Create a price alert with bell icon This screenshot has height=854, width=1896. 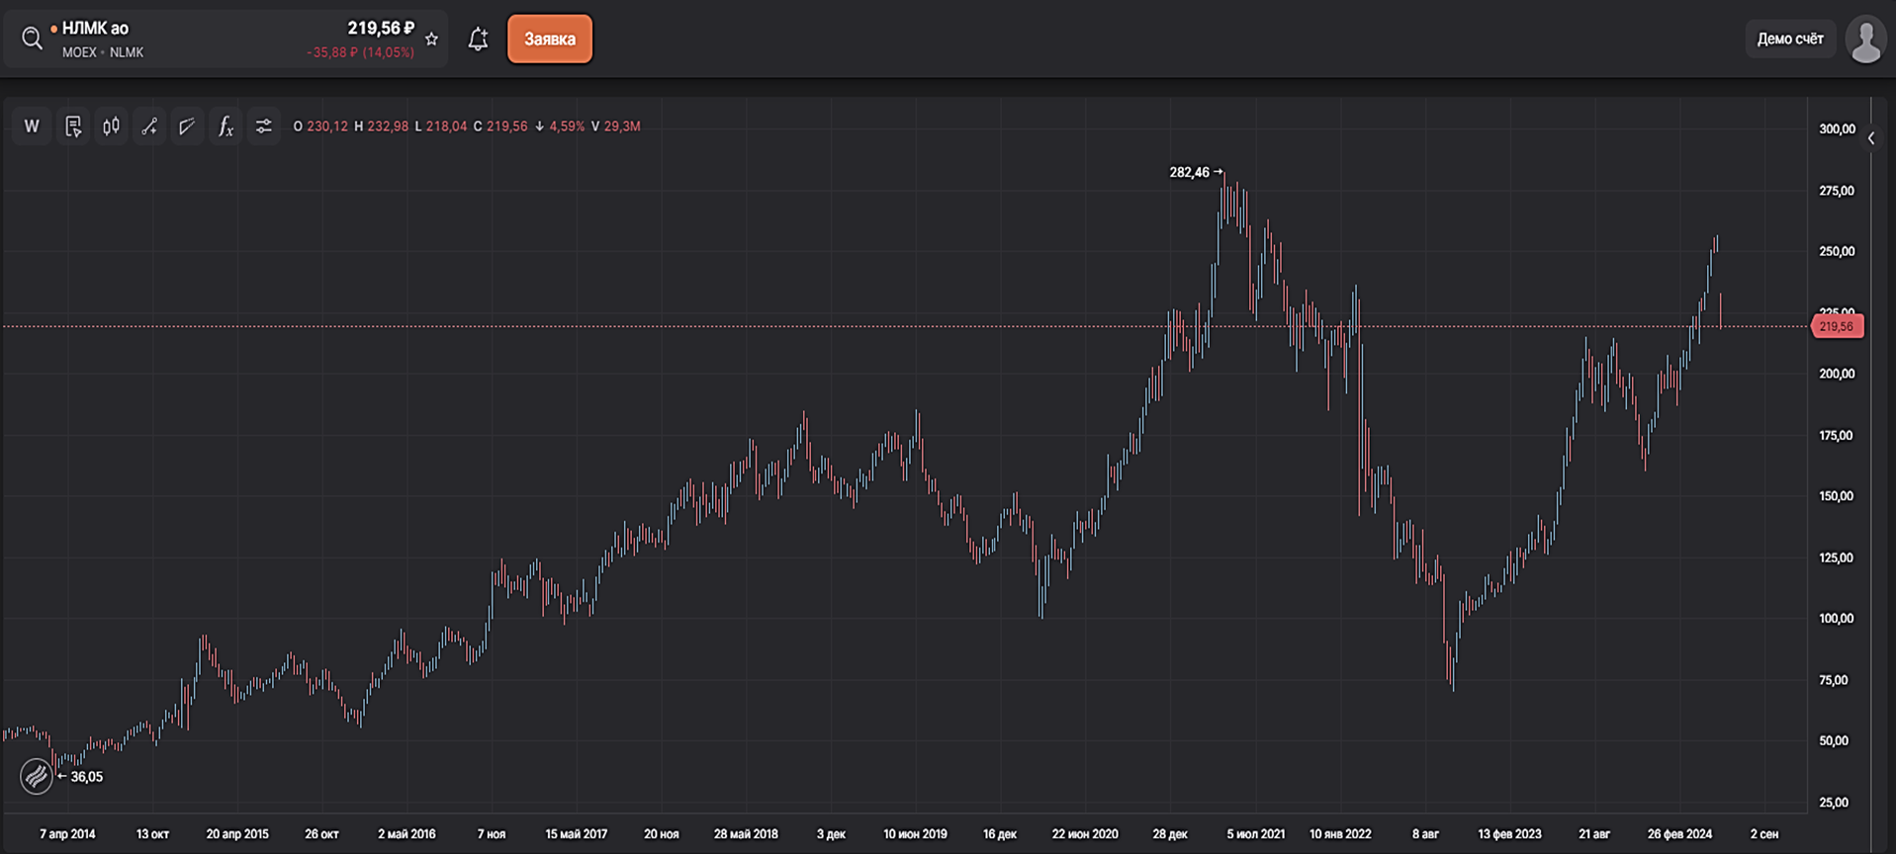478,40
